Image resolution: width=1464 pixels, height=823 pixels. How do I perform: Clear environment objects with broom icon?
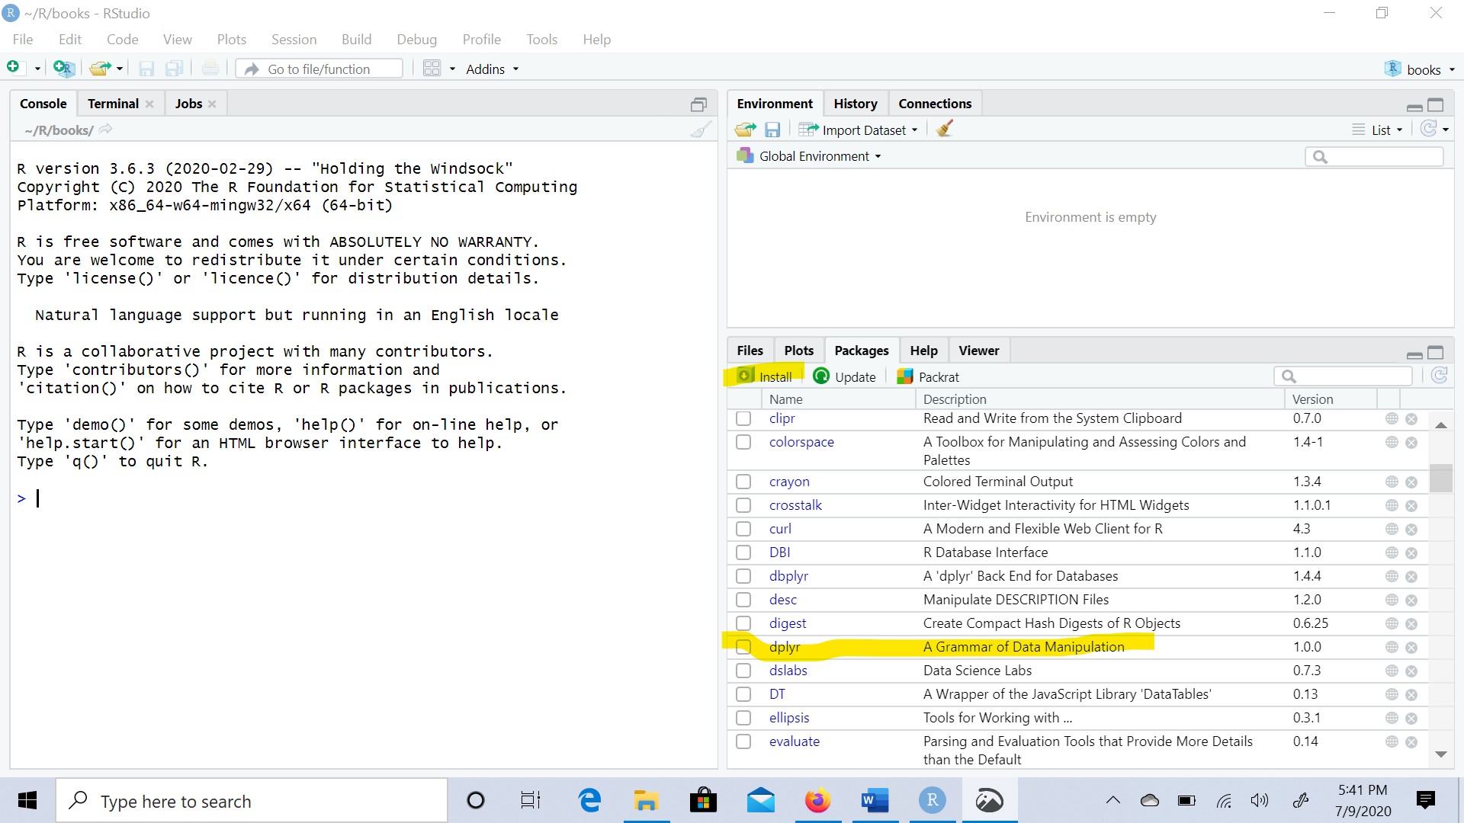tap(945, 130)
